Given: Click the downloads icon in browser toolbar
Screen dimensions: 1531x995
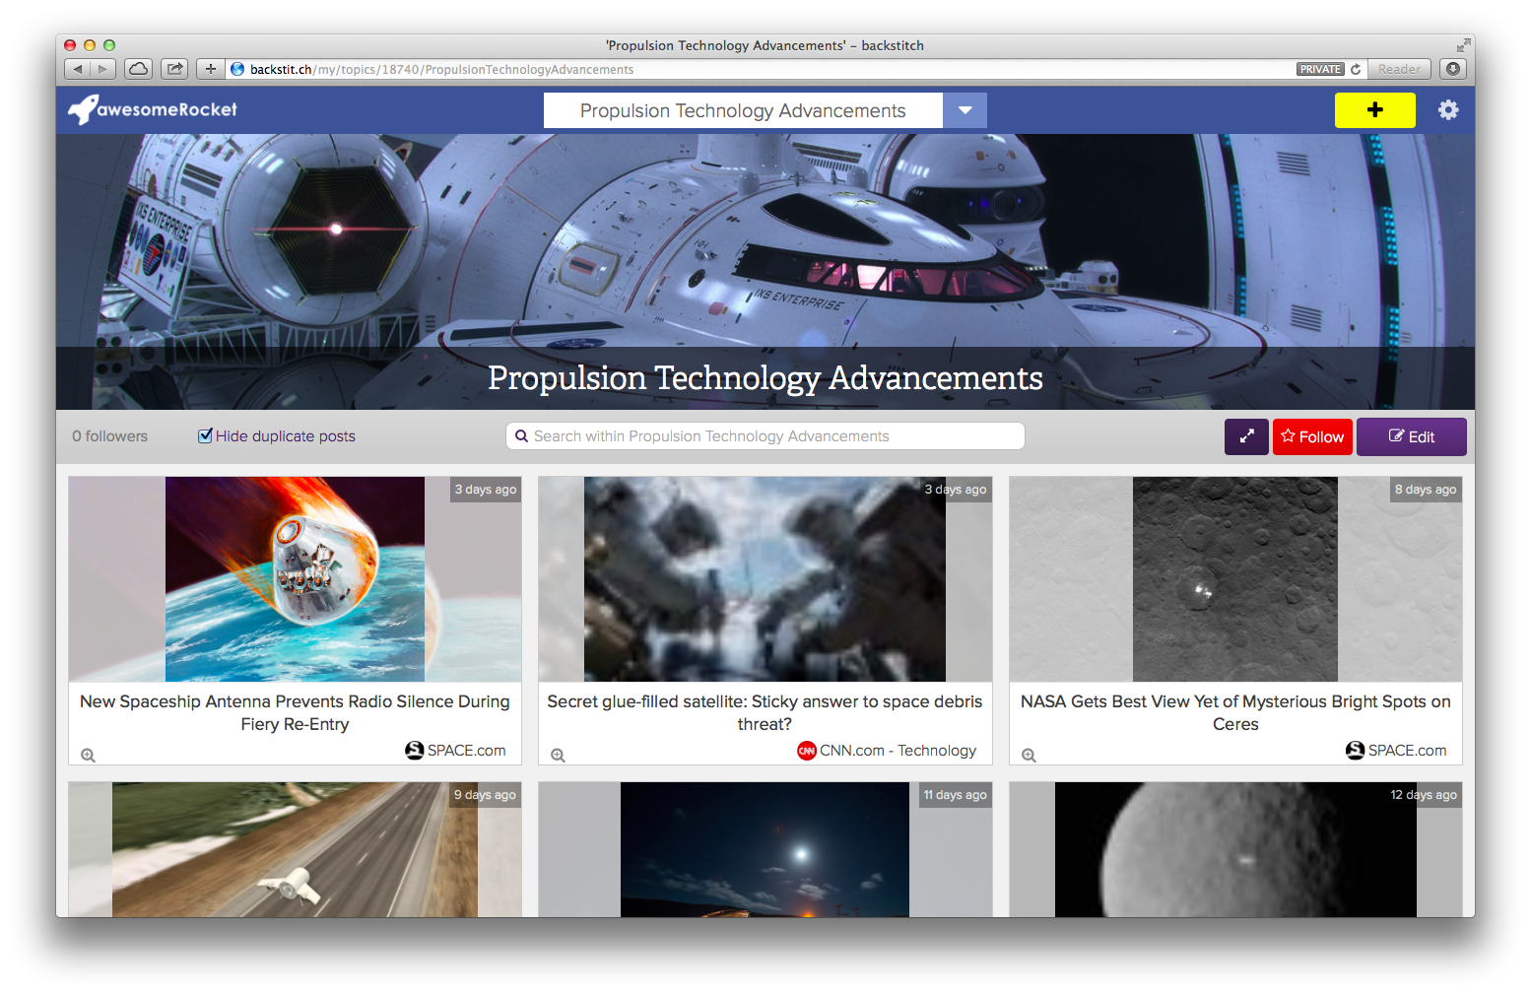Looking at the screenshot, I should pos(1452,69).
